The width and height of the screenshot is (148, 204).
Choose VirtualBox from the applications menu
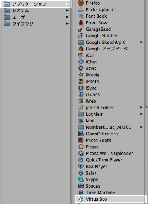coord(111,199)
